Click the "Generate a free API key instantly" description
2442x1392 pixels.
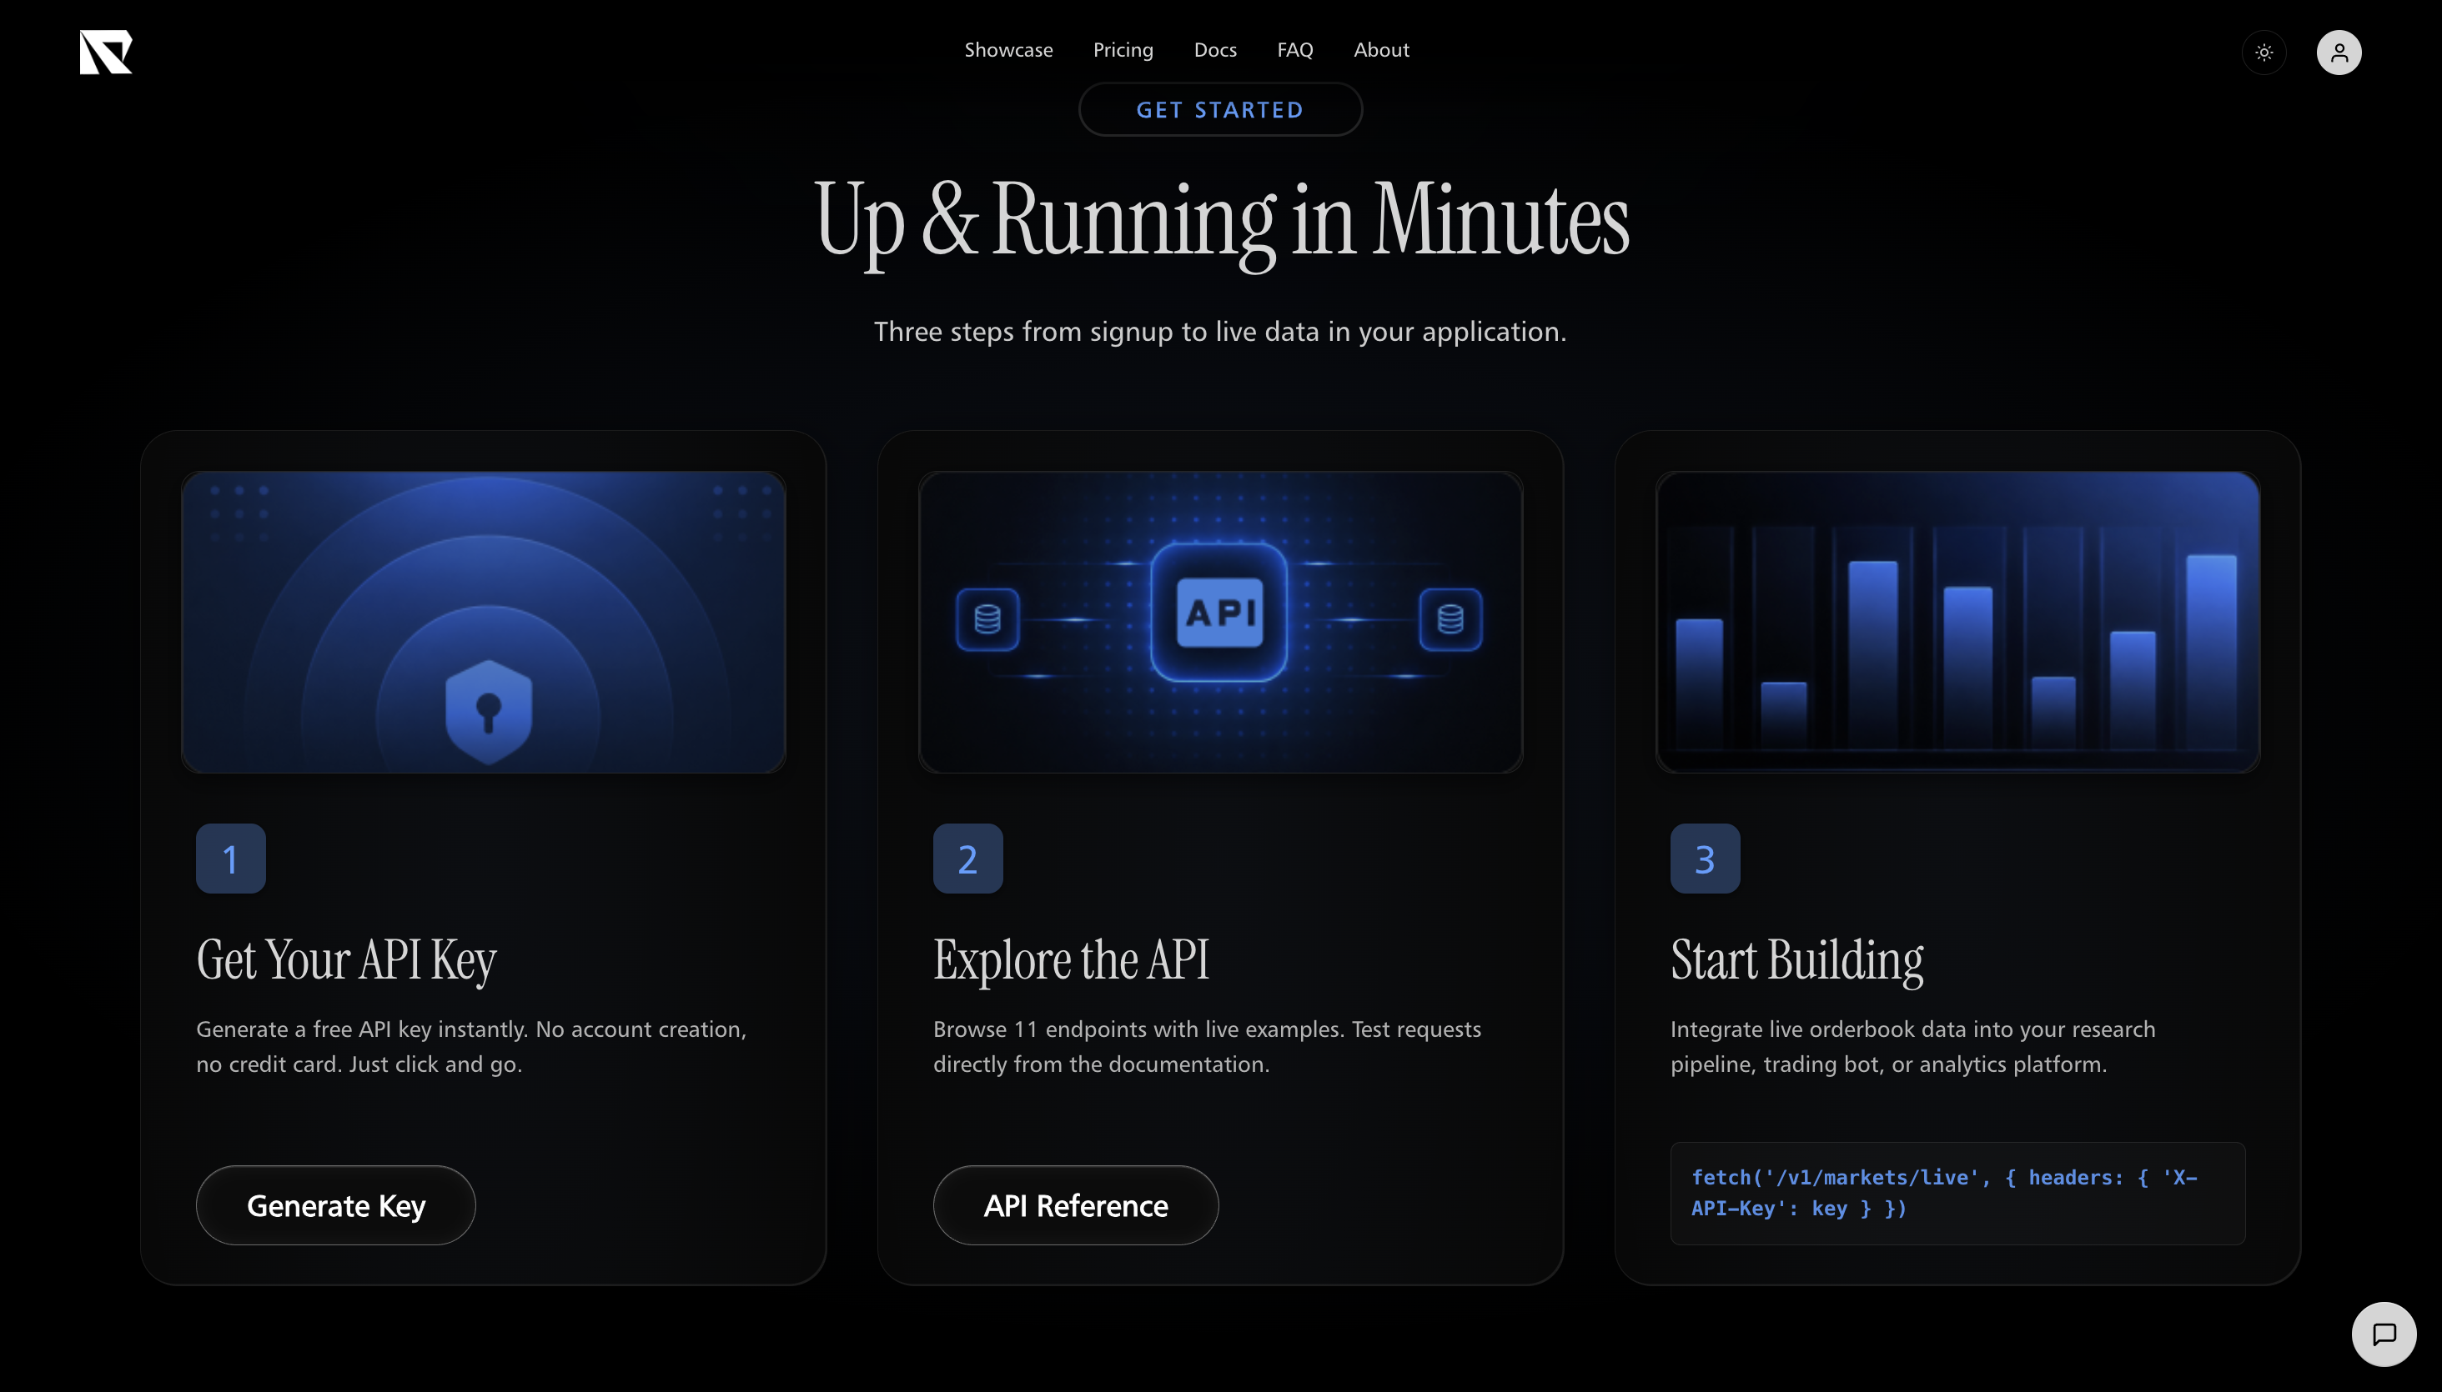[471, 1046]
